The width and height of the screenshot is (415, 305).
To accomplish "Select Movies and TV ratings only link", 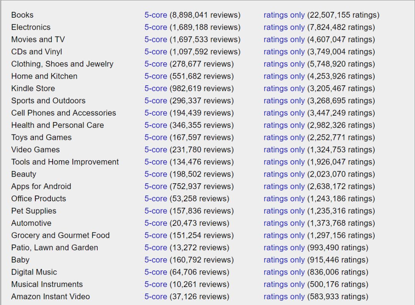I will click(x=284, y=40).
